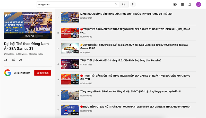206x118 pixels.
Task: Open thumbnail of video with 4:28:15 duration
Action: [70, 33]
